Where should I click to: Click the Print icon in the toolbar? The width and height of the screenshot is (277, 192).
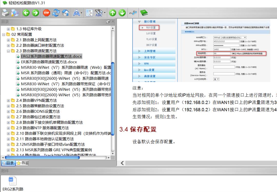coord(6,13)
